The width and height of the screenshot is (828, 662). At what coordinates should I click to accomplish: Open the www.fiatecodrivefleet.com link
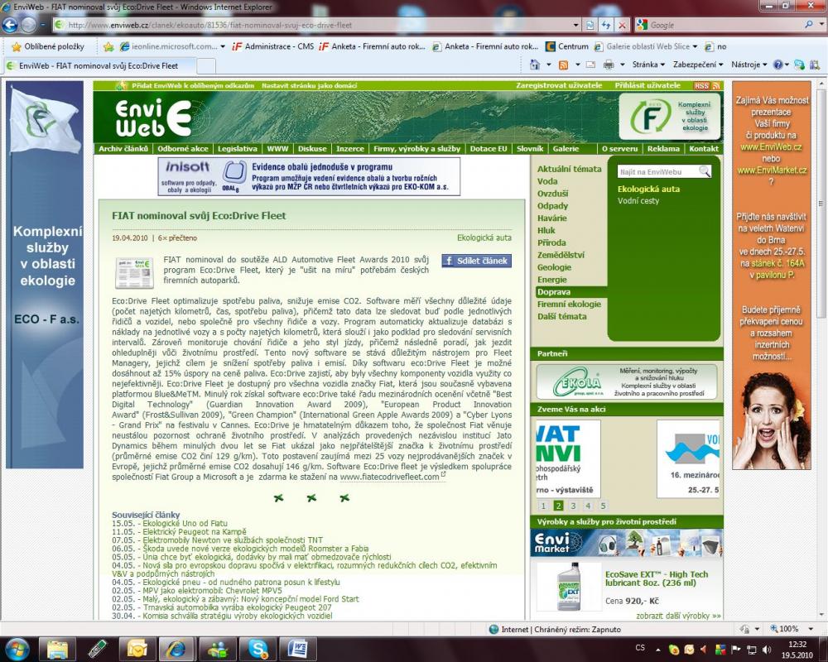[x=390, y=477]
